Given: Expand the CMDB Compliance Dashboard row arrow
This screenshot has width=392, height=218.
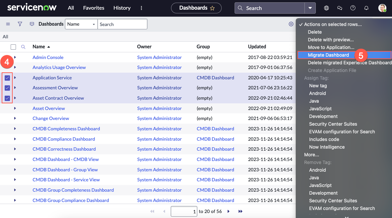Looking at the screenshot, I should 15,139.
